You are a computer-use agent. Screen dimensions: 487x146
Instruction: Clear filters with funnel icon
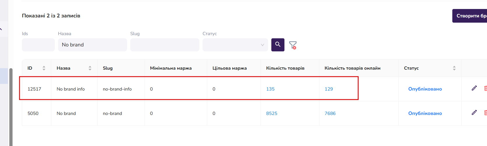point(293,45)
